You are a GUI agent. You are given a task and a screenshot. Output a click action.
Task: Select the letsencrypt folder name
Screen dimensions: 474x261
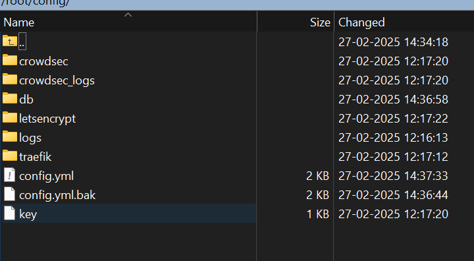tap(47, 119)
